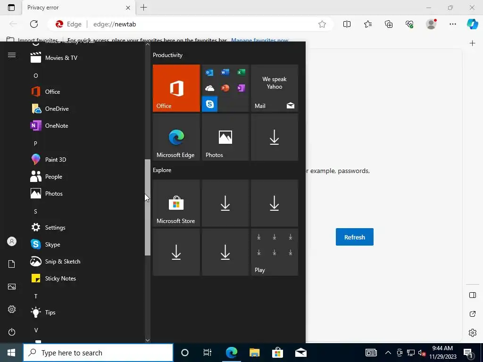
Task: Click the Explore group heading
Action: pos(162,170)
